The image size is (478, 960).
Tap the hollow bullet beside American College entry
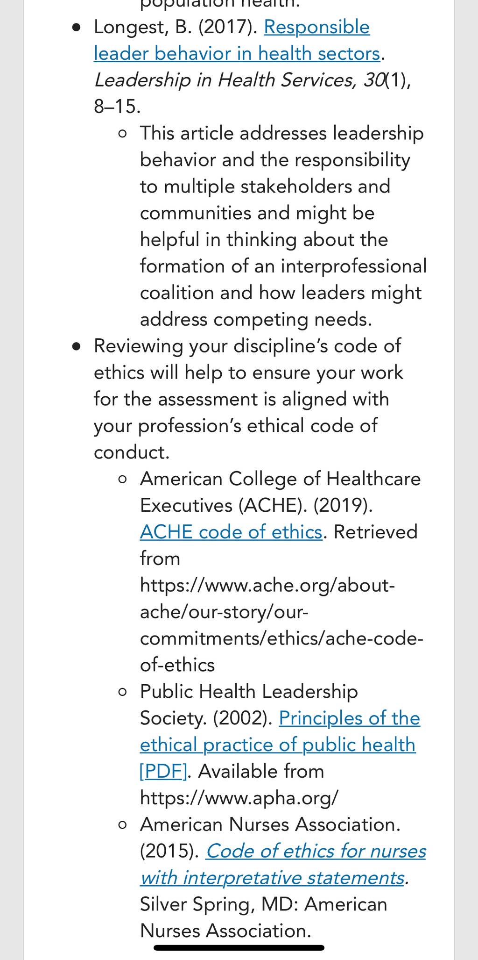[123, 480]
